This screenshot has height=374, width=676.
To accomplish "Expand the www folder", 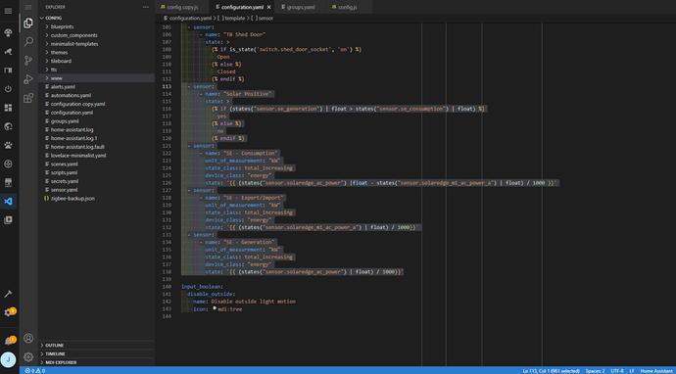I will [x=96, y=78].
